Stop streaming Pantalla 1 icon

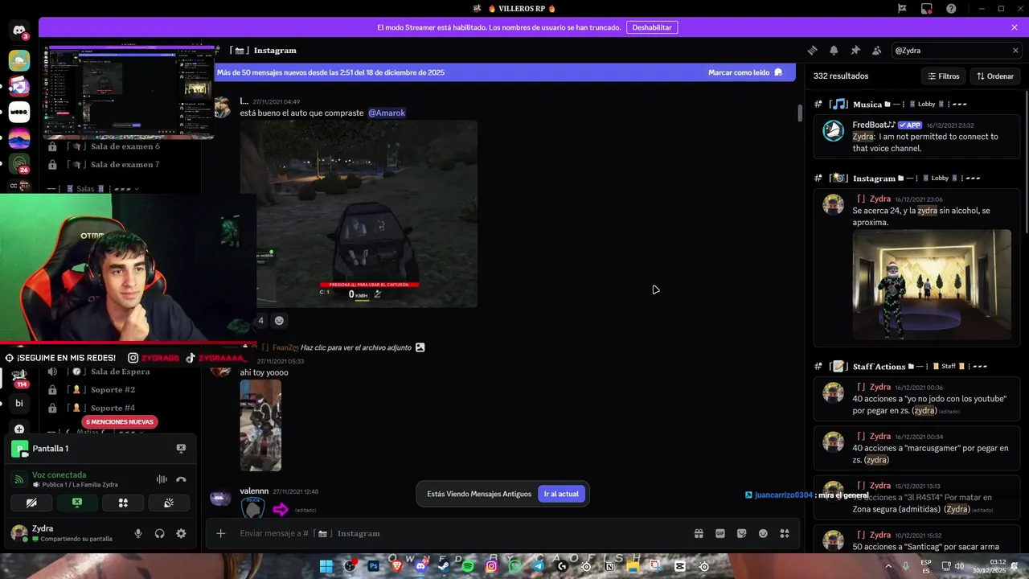181,449
